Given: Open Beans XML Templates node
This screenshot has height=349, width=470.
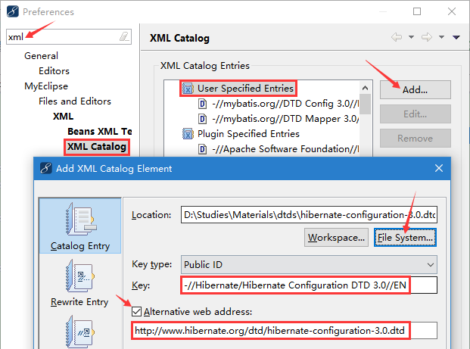Looking at the screenshot, I should [99, 131].
